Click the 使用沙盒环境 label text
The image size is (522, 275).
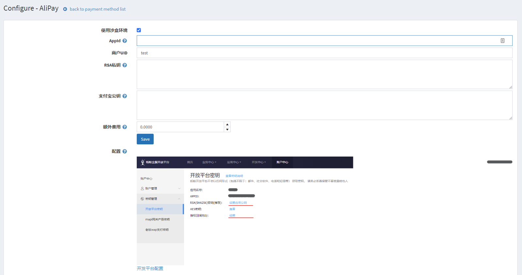tap(114, 30)
